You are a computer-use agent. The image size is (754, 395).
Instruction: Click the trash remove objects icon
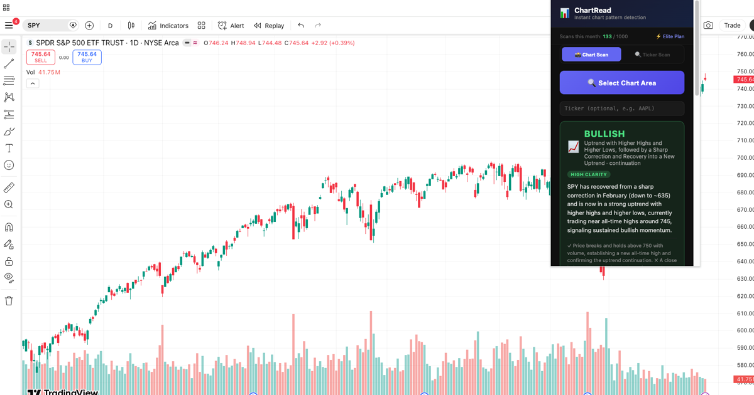tap(9, 301)
